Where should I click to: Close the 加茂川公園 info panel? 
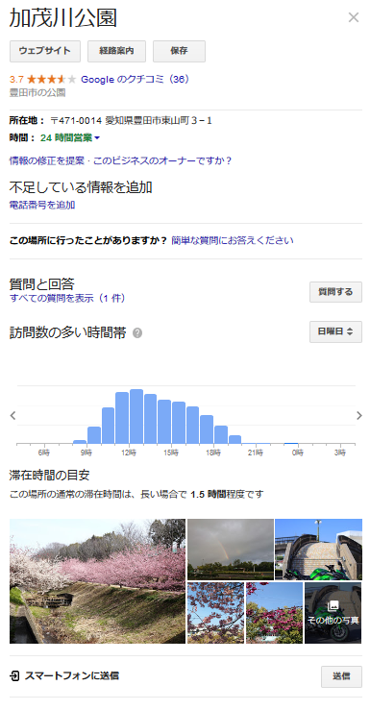354,17
